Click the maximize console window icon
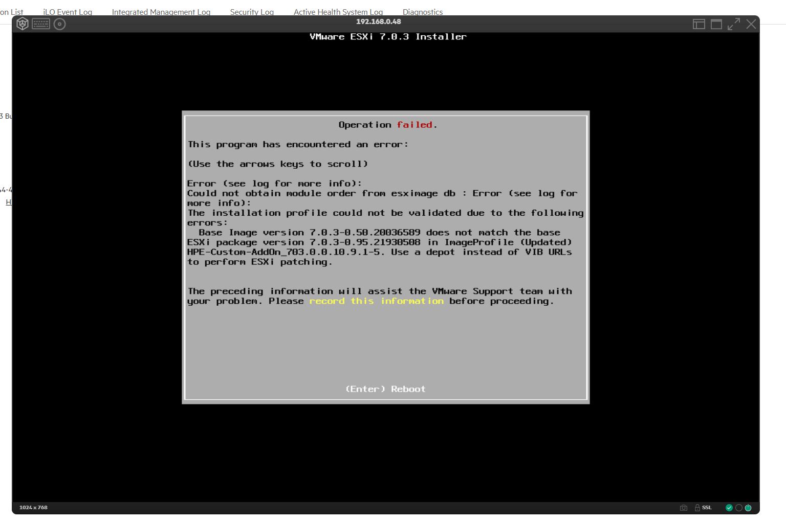 716,24
